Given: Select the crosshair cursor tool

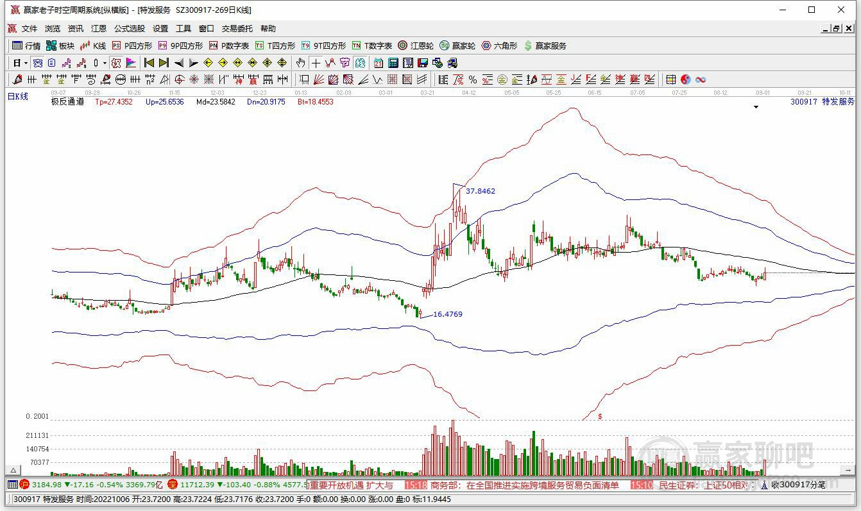Looking at the screenshot, I should pyautogui.click(x=315, y=63).
